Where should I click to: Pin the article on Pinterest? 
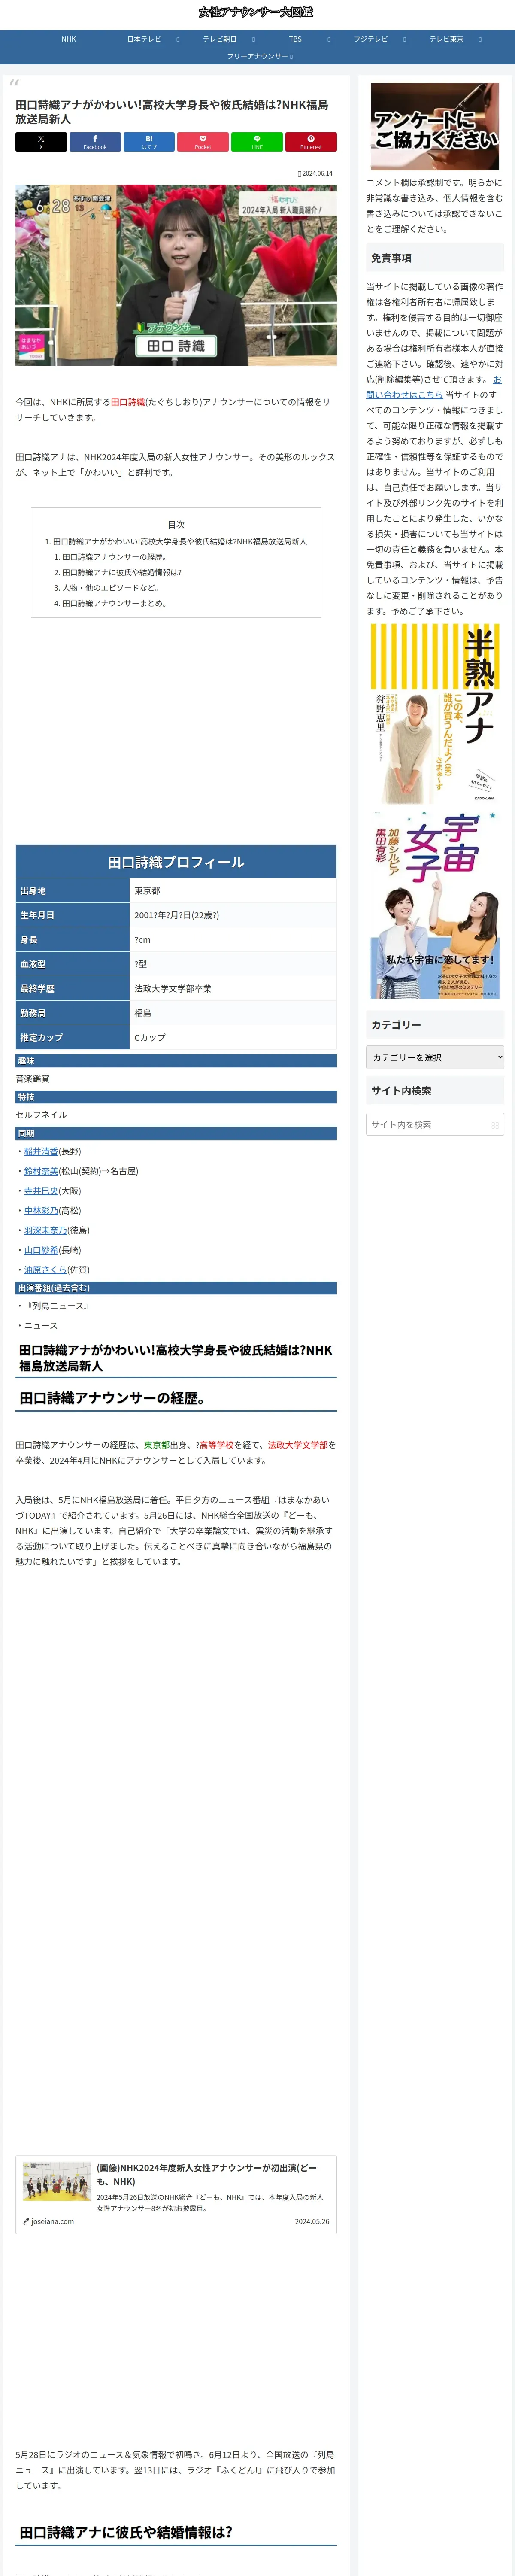[x=311, y=142]
